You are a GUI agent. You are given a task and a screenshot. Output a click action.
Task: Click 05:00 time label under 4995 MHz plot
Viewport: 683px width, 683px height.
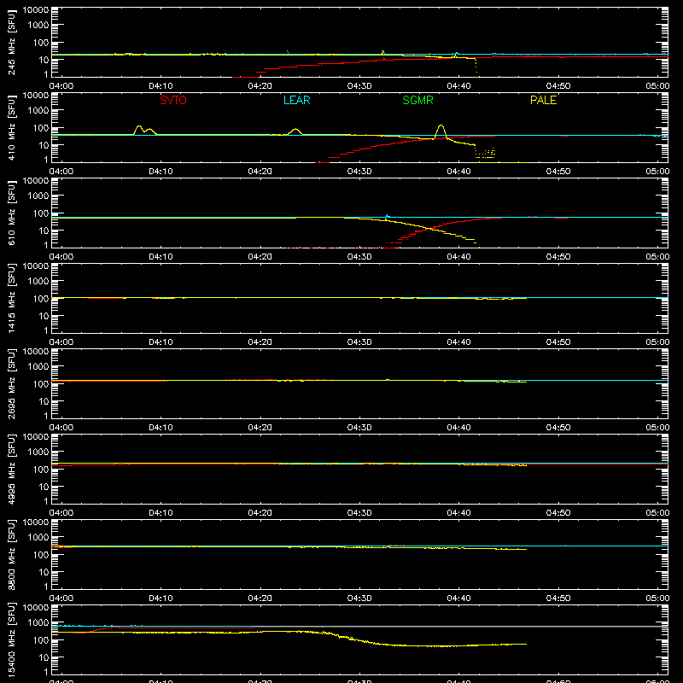click(x=657, y=513)
